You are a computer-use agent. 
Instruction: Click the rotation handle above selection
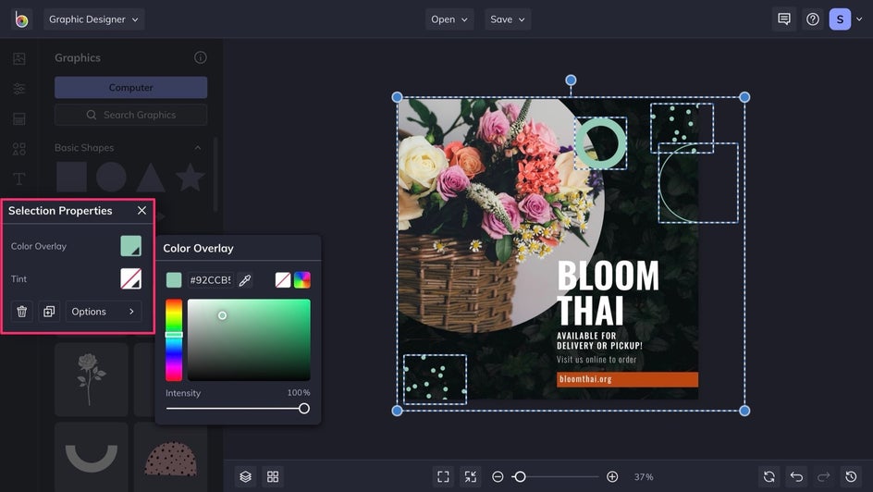571,80
